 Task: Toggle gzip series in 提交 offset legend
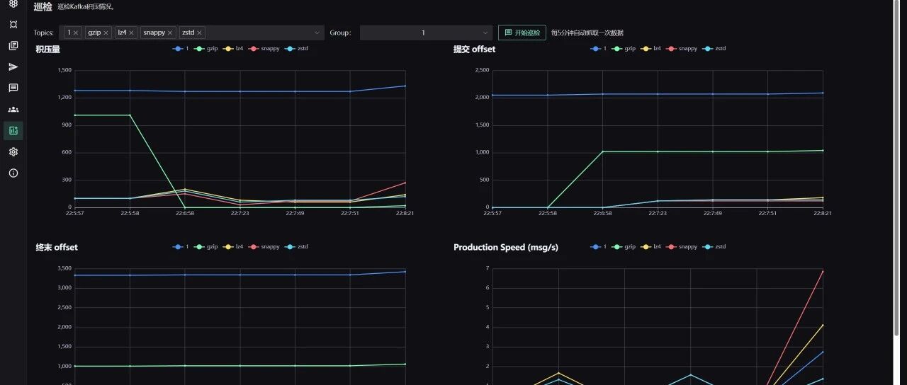[x=624, y=49]
